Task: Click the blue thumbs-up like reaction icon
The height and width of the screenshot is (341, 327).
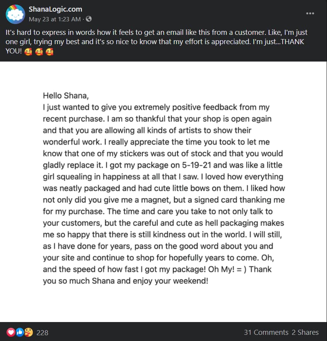Action: pos(20,332)
